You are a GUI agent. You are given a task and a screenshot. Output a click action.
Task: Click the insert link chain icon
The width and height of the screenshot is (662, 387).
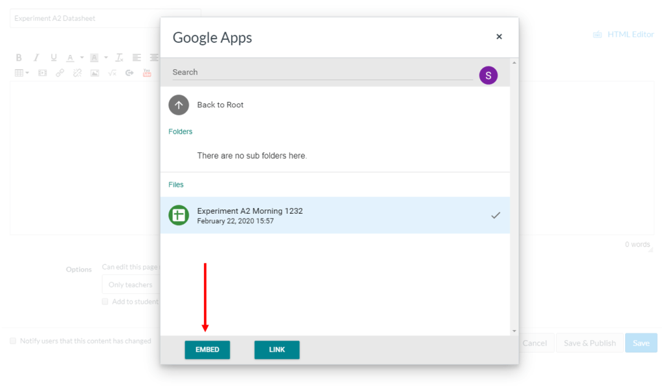pos(60,73)
